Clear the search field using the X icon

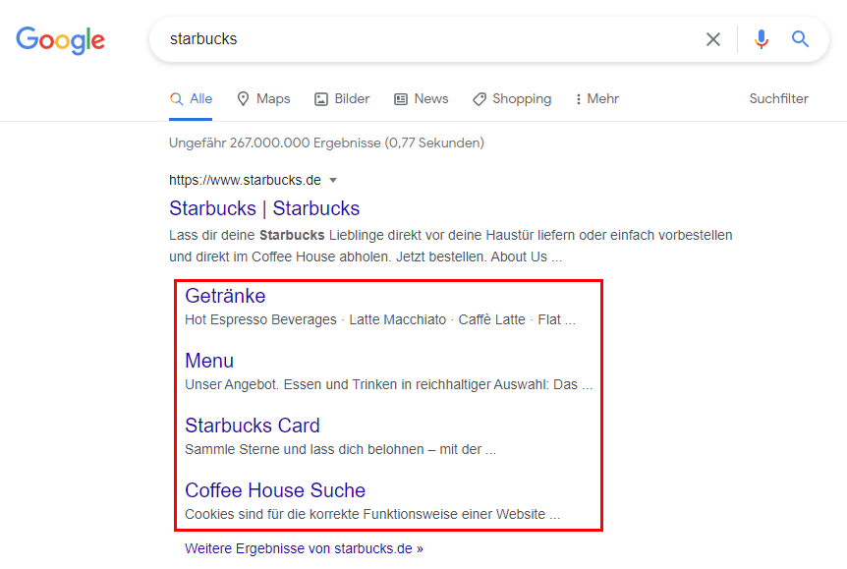click(713, 39)
